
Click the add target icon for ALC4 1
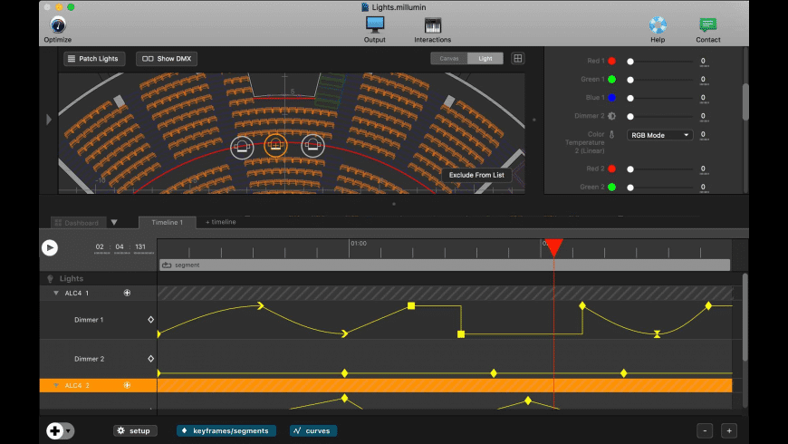[x=127, y=293]
